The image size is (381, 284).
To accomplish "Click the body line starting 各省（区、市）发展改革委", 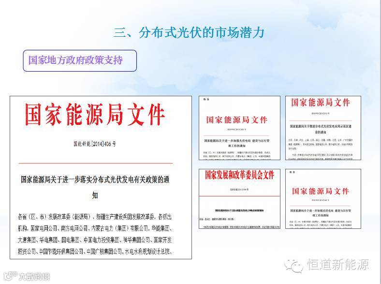I will click(95, 216).
